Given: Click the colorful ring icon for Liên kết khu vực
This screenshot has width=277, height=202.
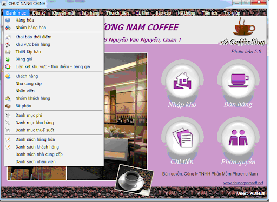Looking at the screenshot, I should tap(8, 67).
